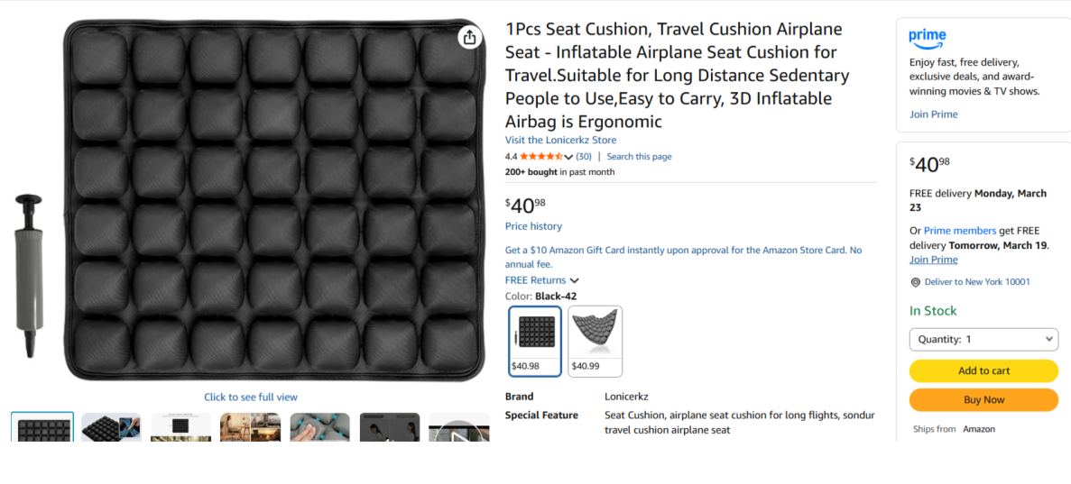Click the delivery location pin icon
The image size is (1071, 484).
pos(915,282)
